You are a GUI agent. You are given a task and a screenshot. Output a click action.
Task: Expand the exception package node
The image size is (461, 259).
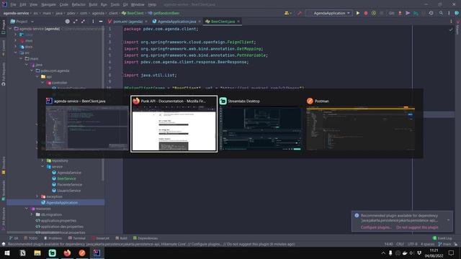pos(37,196)
